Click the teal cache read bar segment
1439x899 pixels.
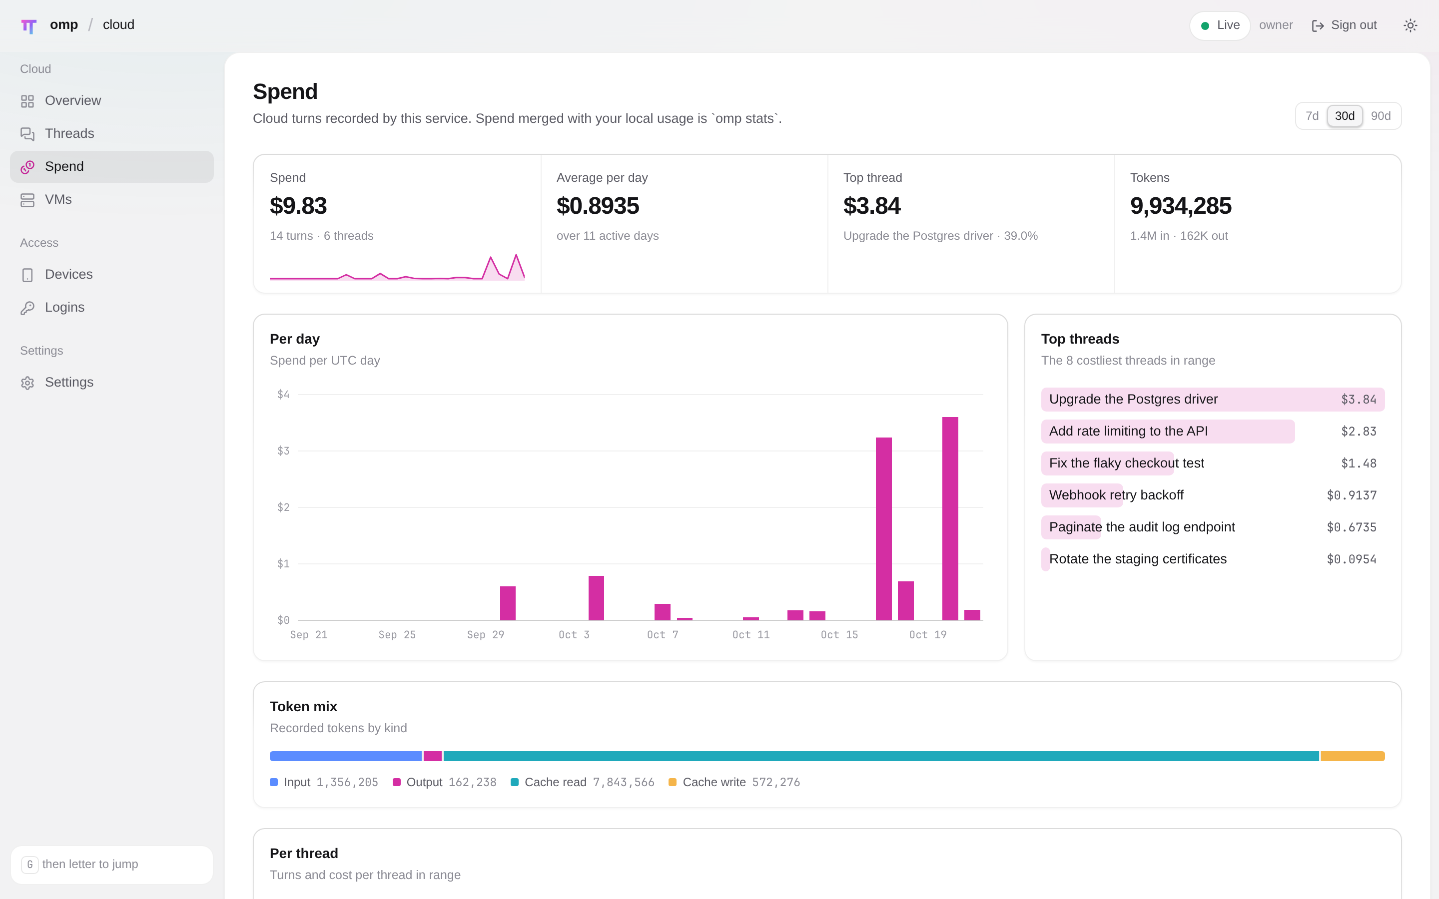click(x=881, y=756)
